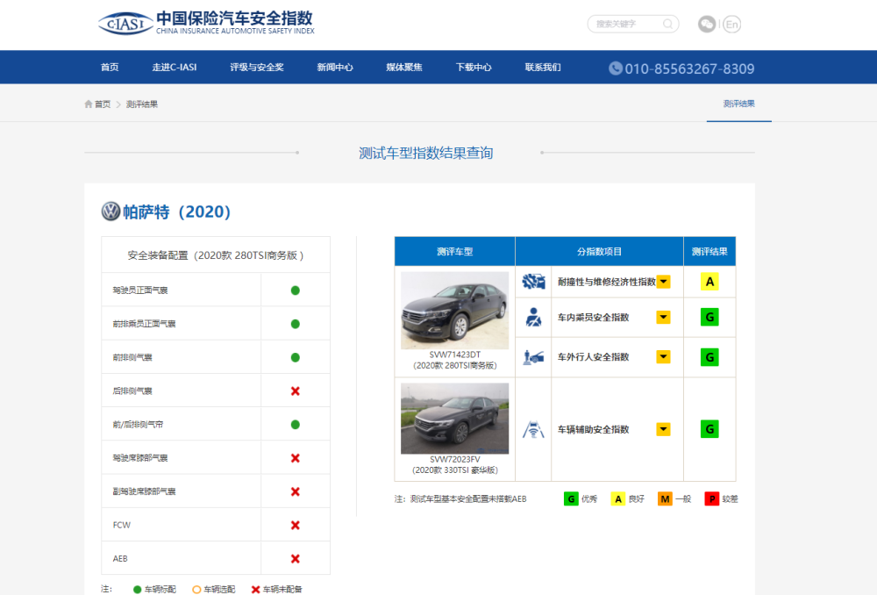Click the 车辆辅助安全 radar car icon
Image resolution: width=877 pixels, height=595 pixels.
click(x=533, y=430)
